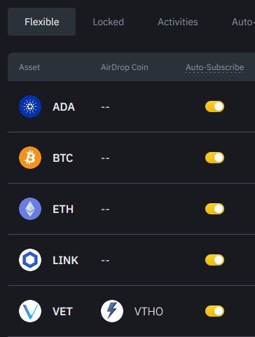Click the Auto-Subscribe column header
Screen dimensions: 255x337
(x=215, y=67)
